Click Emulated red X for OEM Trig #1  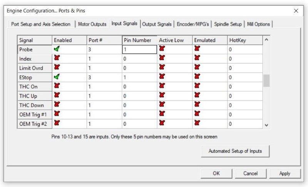[197, 114]
